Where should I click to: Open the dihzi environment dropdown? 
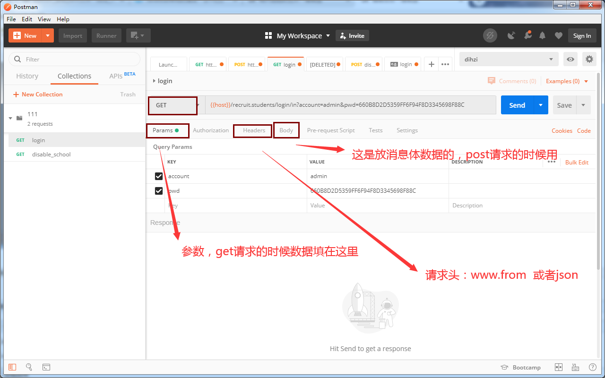(509, 59)
